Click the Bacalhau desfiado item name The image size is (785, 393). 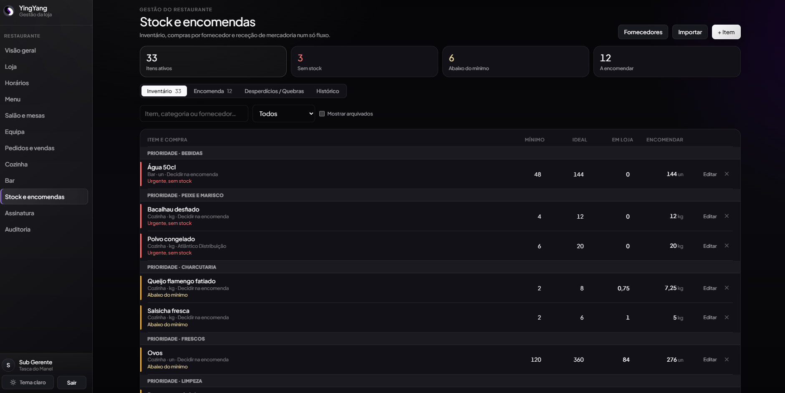pos(173,209)
